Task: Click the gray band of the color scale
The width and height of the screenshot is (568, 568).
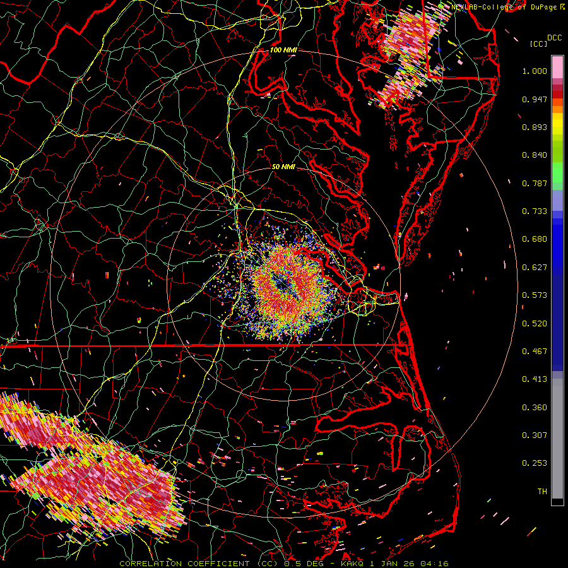Action: click(x=557, y=439)
